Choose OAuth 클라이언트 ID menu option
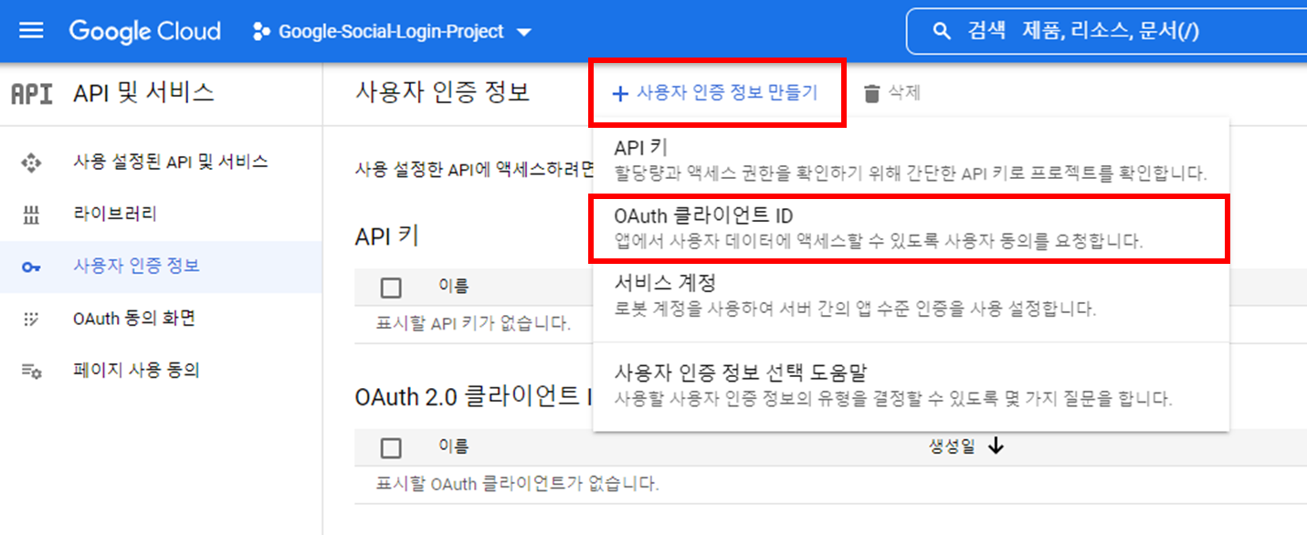The height and width of the screenshot is (535, 1307). coord(911,229)
